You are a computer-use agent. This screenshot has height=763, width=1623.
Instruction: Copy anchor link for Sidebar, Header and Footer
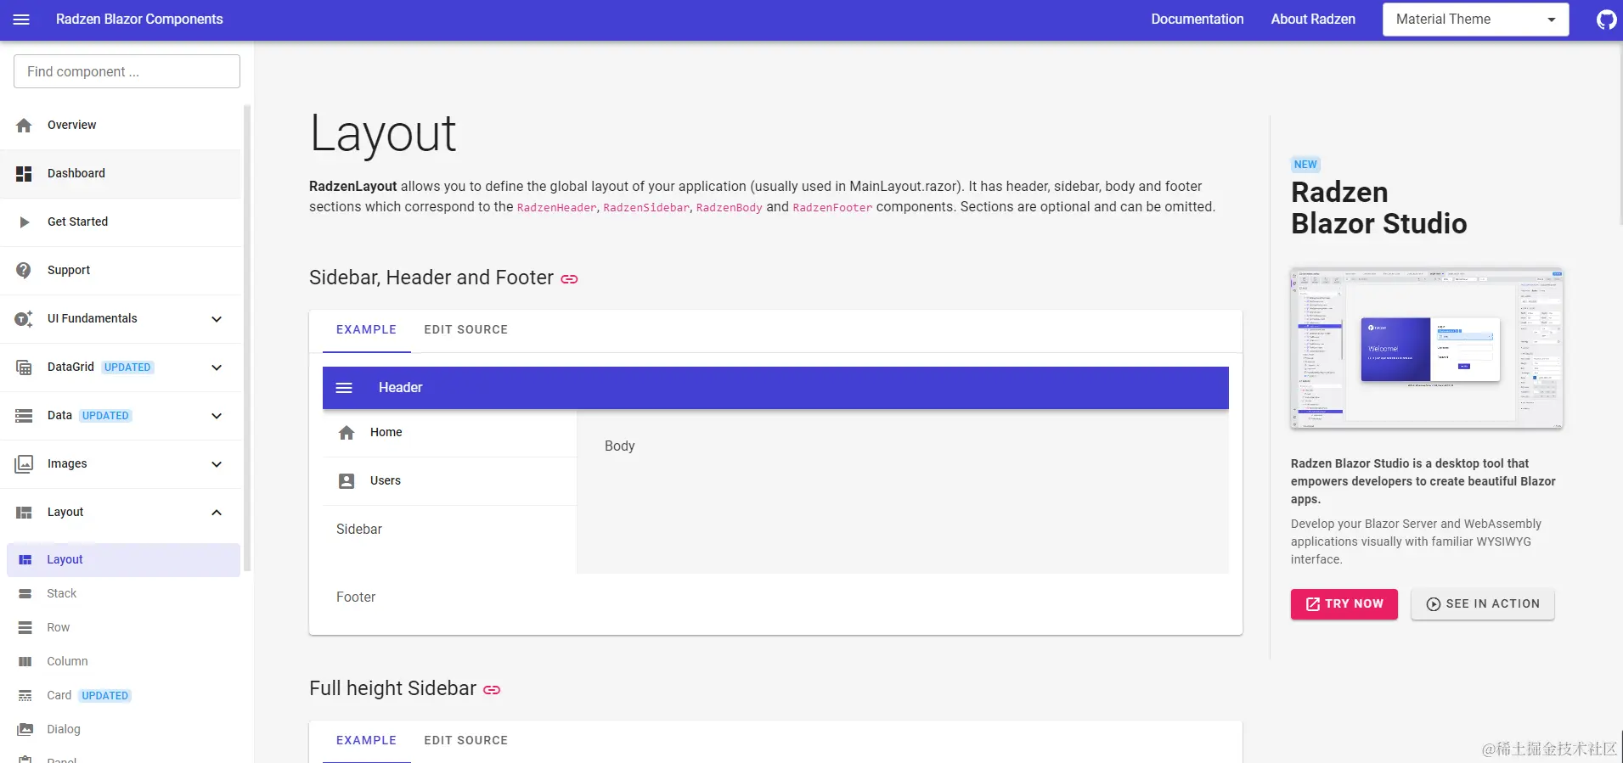pyautogui.click(x=569, y=279)
